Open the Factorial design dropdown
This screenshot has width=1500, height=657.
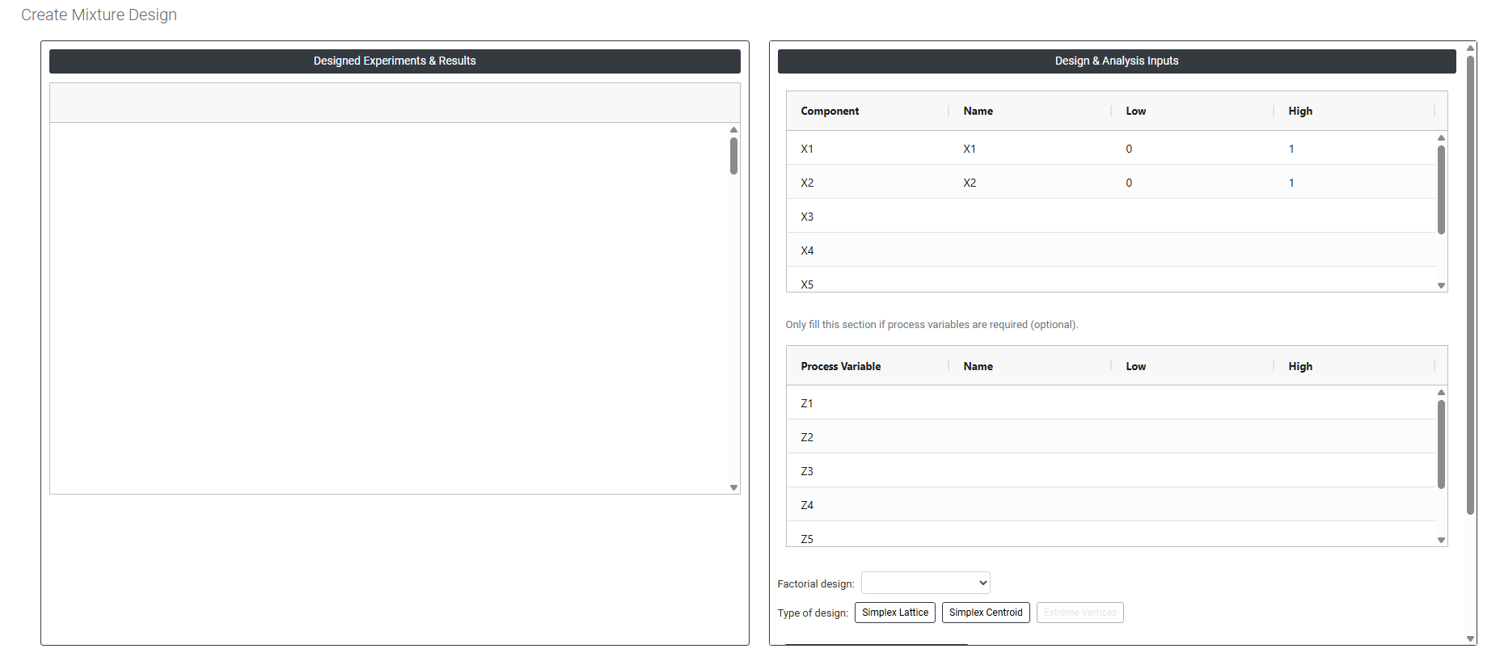[x=925, y=583]
